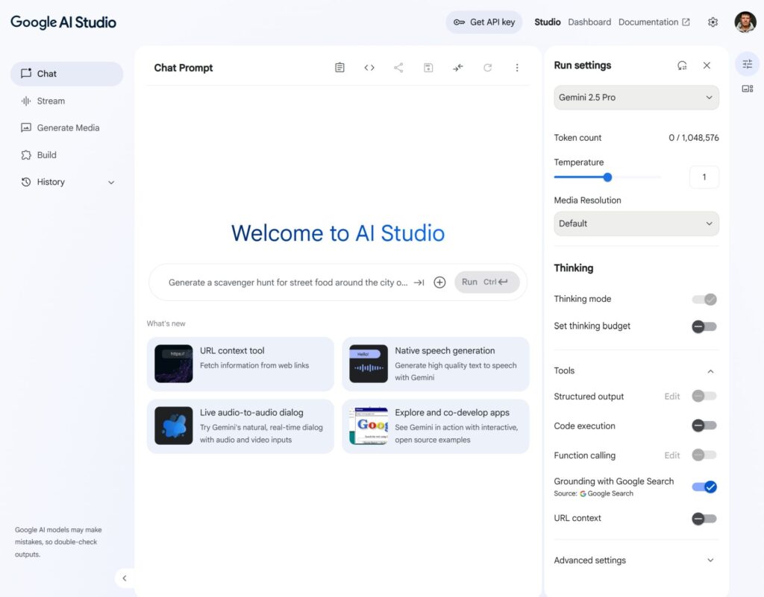Open the Stream section in the sidebar
This screenshot has width=764, height=597.
click(50, 101)
